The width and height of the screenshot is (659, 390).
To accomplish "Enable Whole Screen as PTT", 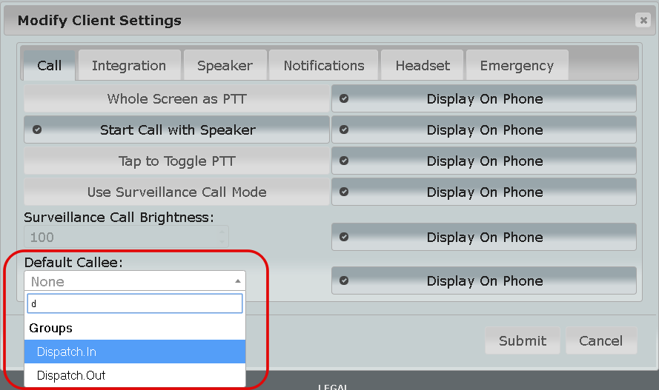I will tap(176, 99).
